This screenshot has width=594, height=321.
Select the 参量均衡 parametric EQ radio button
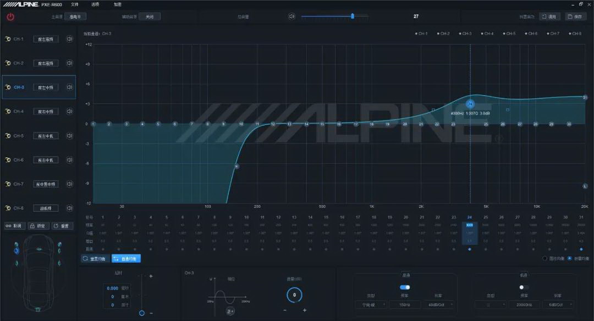tap(569, 258)
